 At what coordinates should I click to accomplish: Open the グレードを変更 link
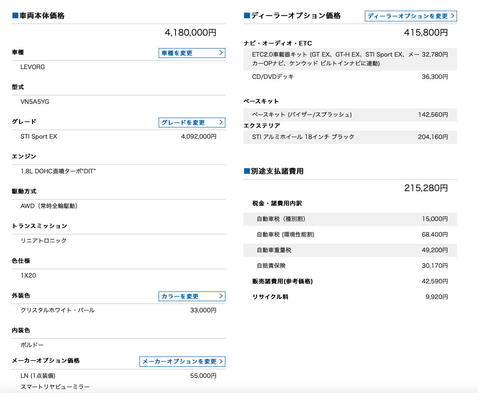tap(192, 123)
